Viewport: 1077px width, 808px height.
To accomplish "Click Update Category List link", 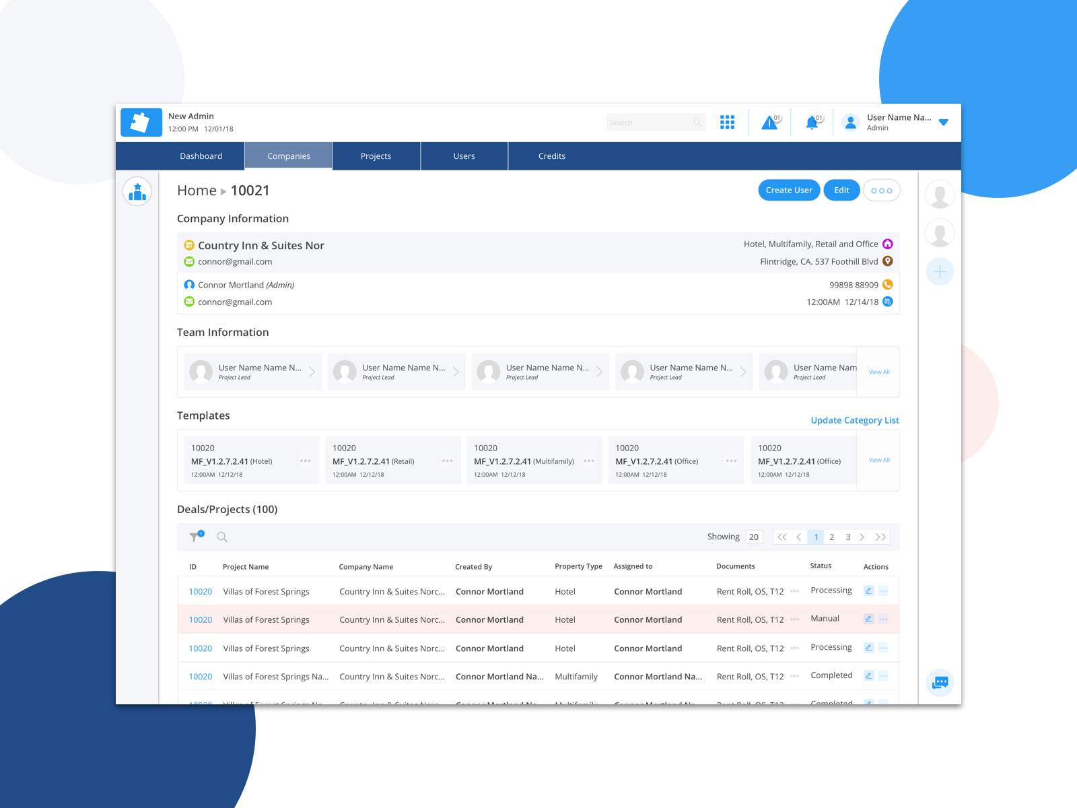I will point(855,420).
